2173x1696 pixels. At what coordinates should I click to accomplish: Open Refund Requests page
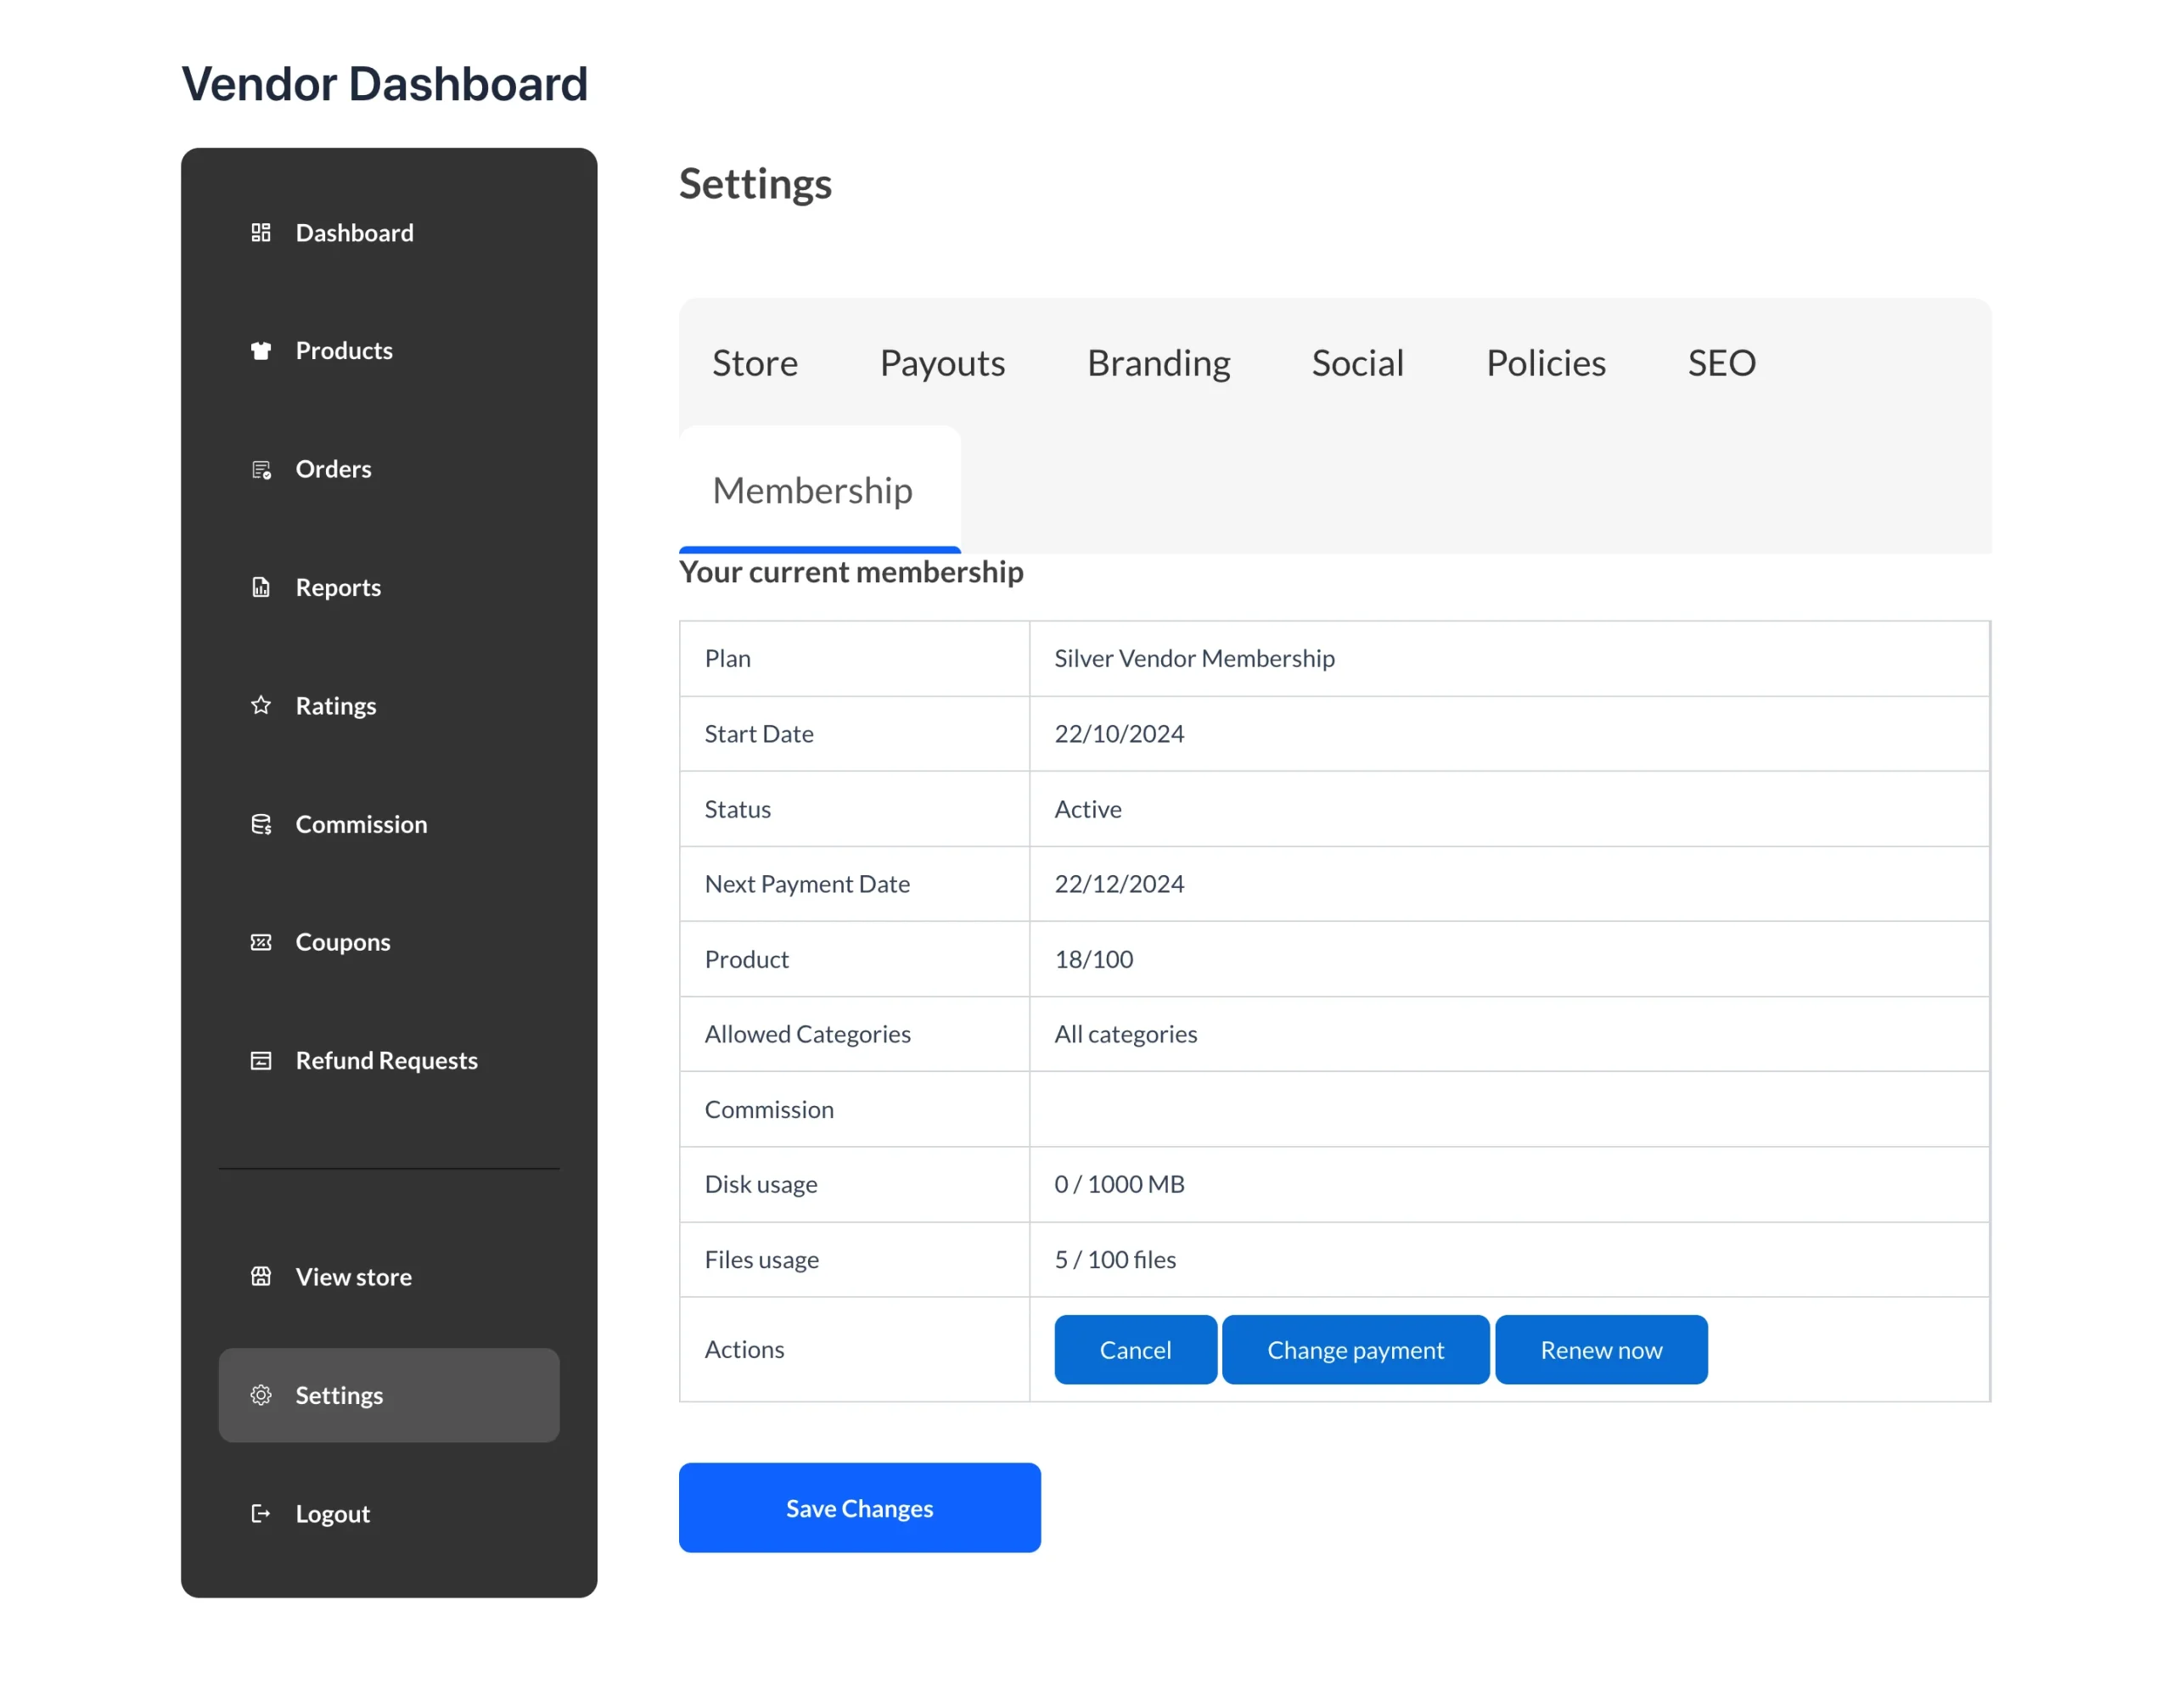coord(389,1060)
